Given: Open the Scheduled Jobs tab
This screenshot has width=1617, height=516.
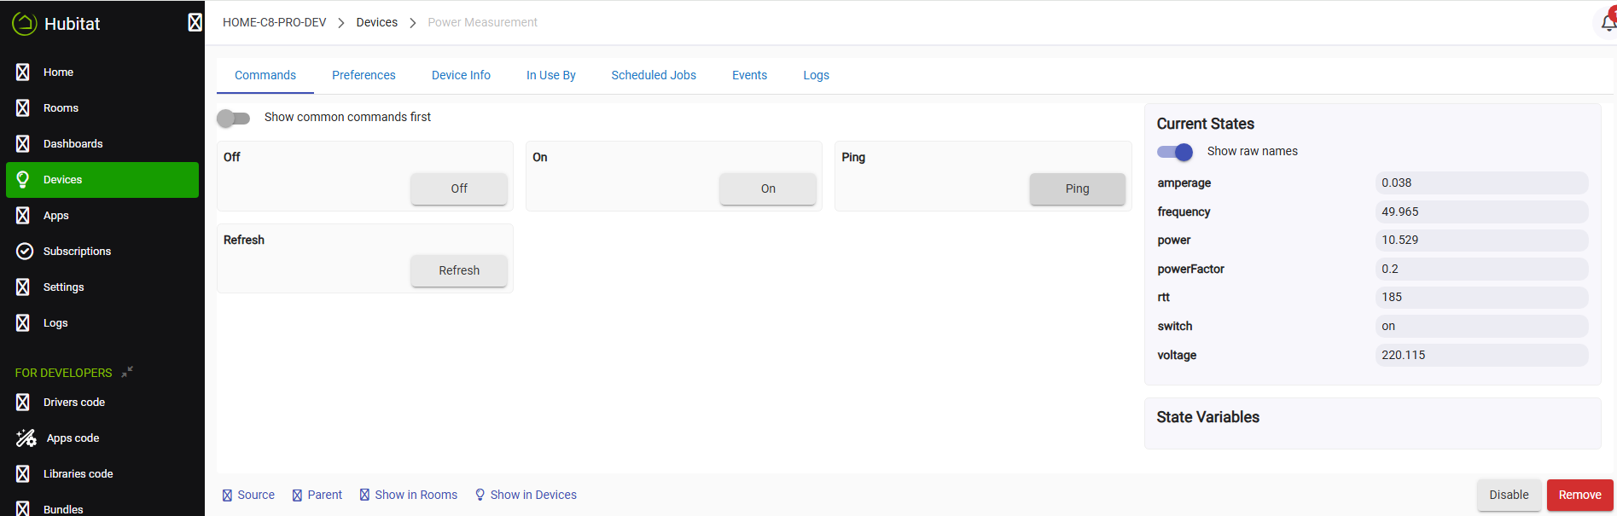Looking at the screenshot, I should [654, 75].
